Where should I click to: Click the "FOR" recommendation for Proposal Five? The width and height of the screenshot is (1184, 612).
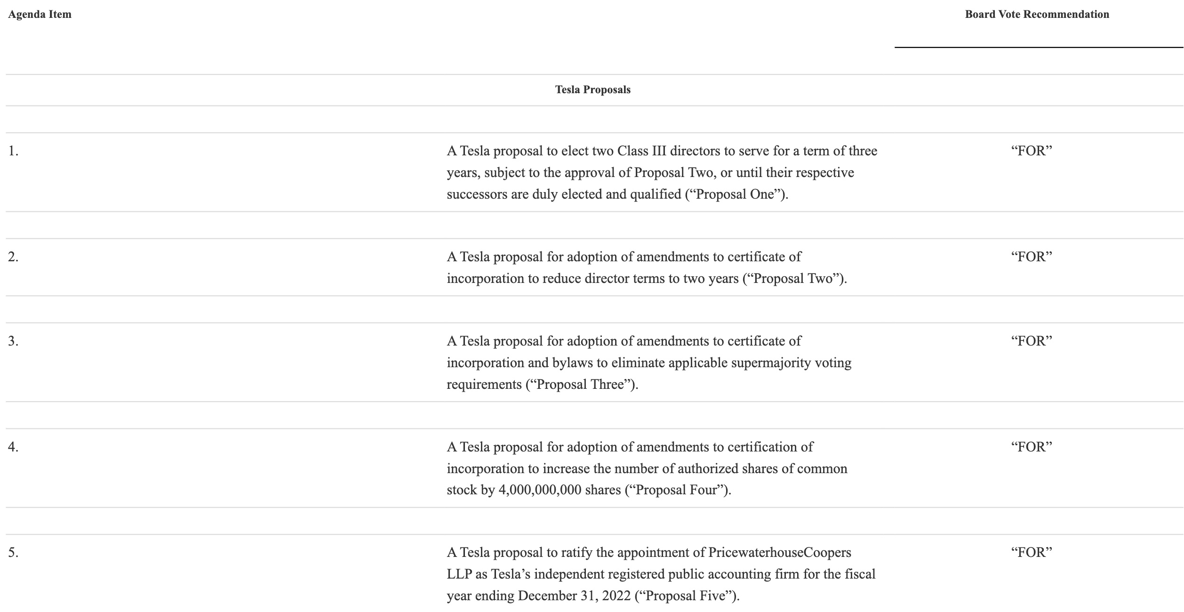[1032, 553]
